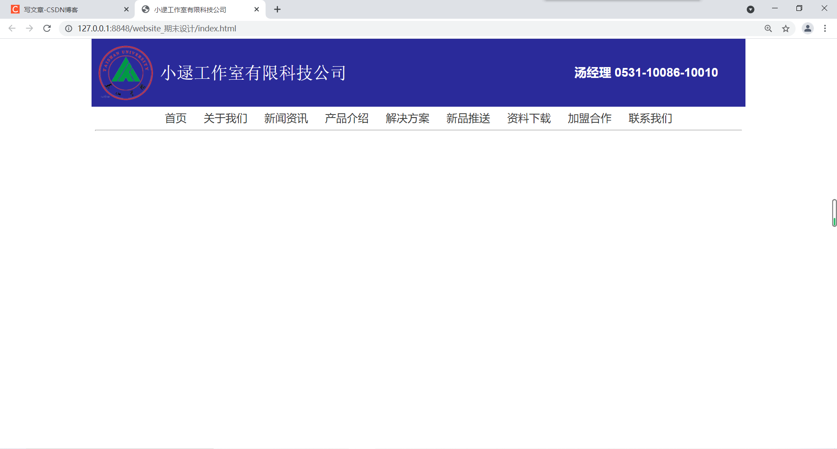Click the page reload icon
Image resolution: width=837 pixels, height=449 pixels.
pos(47,28)
